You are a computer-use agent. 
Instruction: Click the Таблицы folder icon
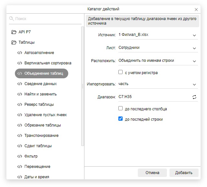point(14,42)
